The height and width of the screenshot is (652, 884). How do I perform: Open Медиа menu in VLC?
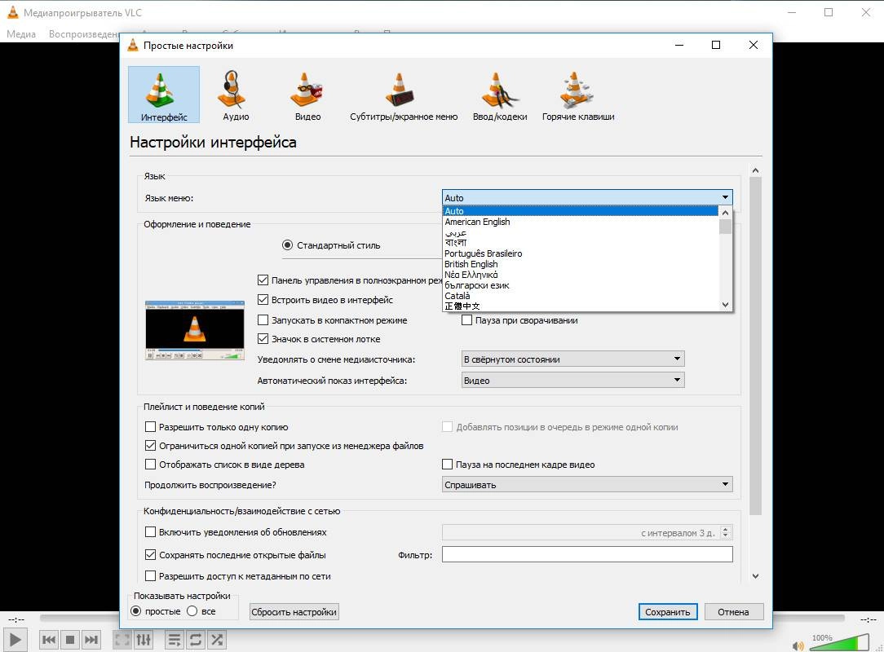21,33
